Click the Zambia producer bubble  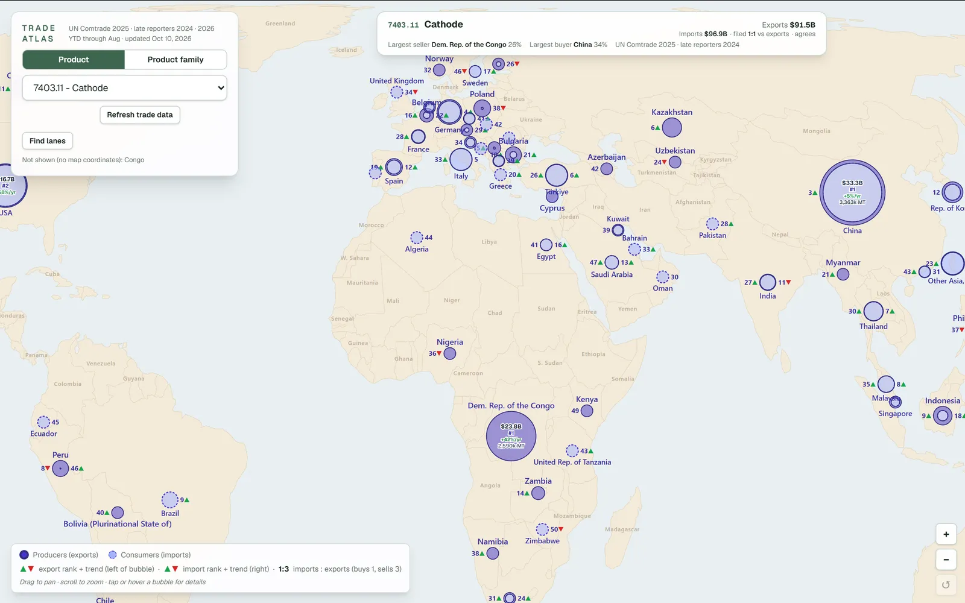tap(539, 493)
